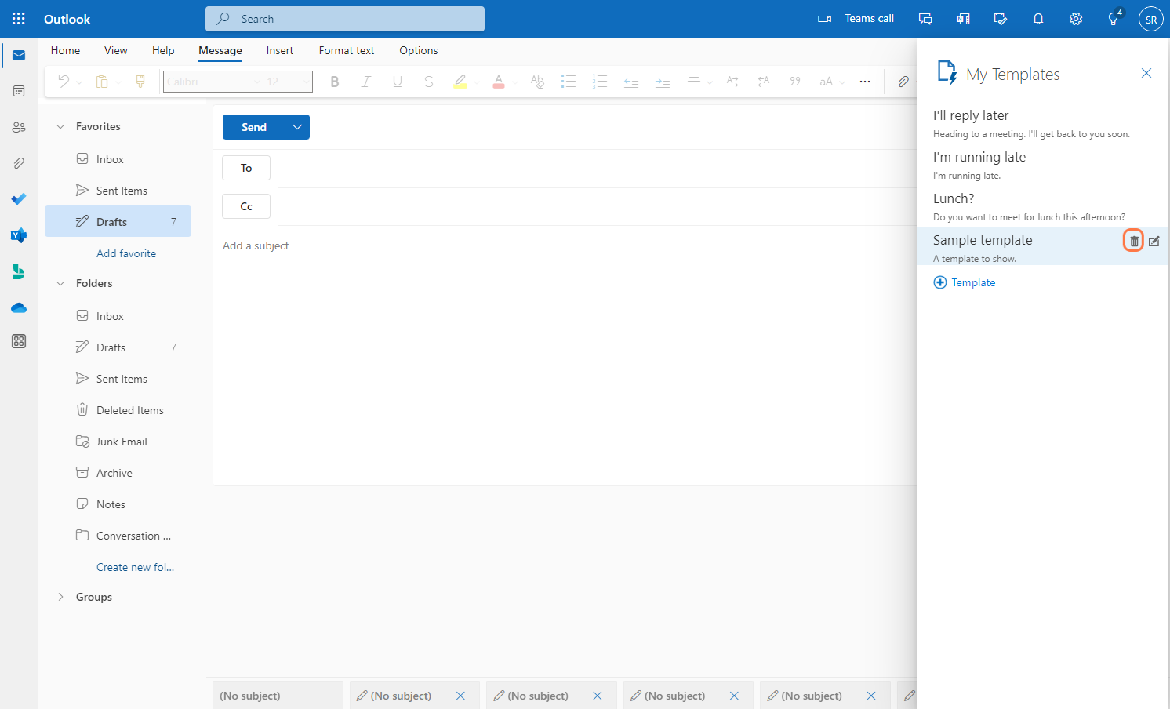Click the Send button

[254, 127]
